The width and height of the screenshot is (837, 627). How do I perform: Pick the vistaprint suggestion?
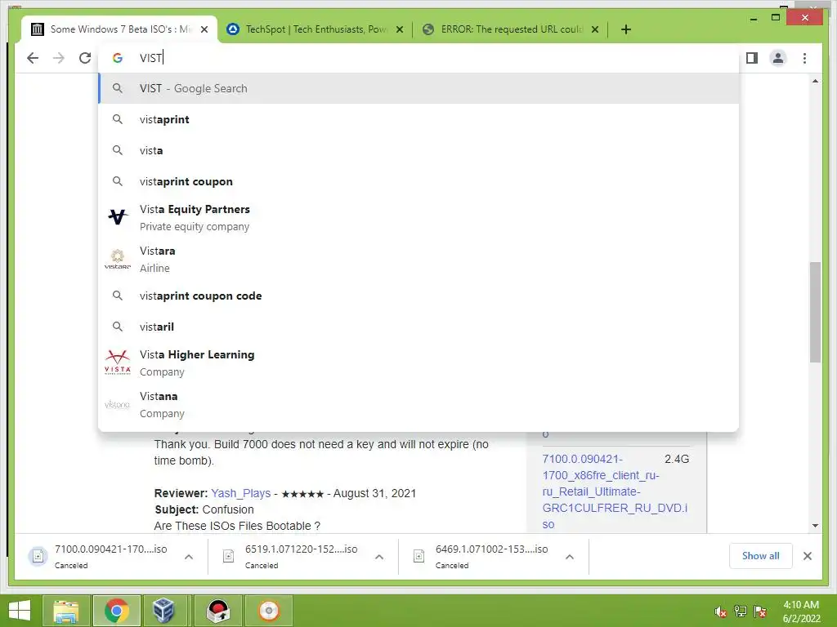418,119
